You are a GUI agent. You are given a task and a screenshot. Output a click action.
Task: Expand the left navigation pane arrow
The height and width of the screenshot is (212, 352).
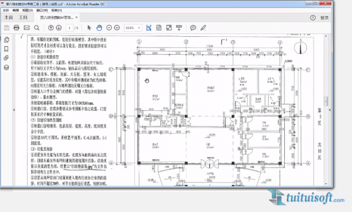coord(14,110)
